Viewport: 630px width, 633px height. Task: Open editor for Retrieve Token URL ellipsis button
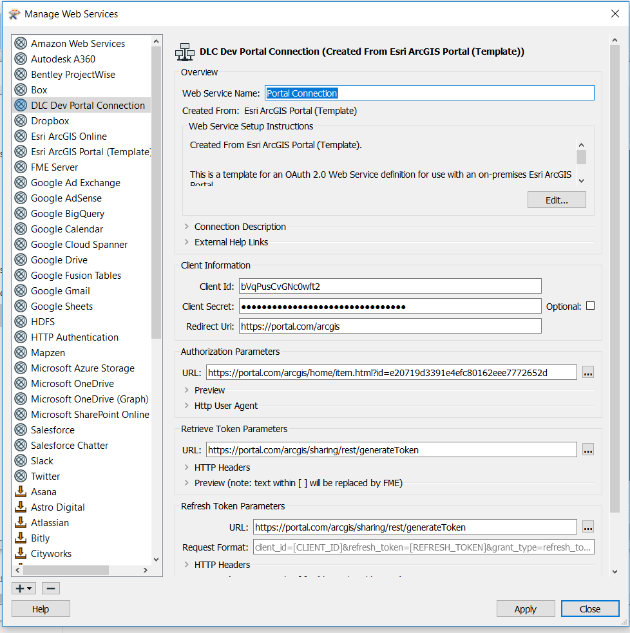[588, 449]
